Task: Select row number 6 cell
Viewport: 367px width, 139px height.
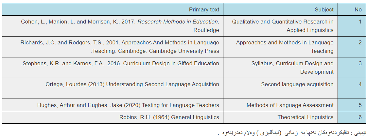Action: [352, 117]
